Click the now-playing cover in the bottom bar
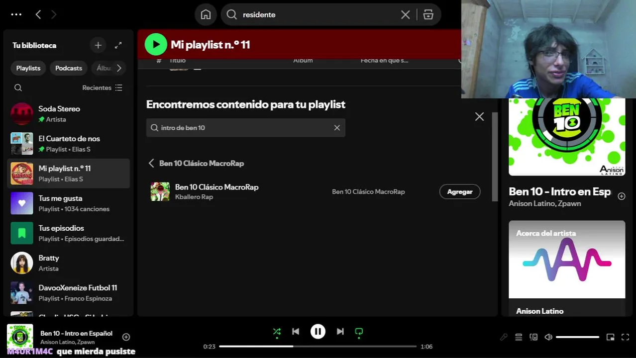The image size is (636, 358). (20, 337)
